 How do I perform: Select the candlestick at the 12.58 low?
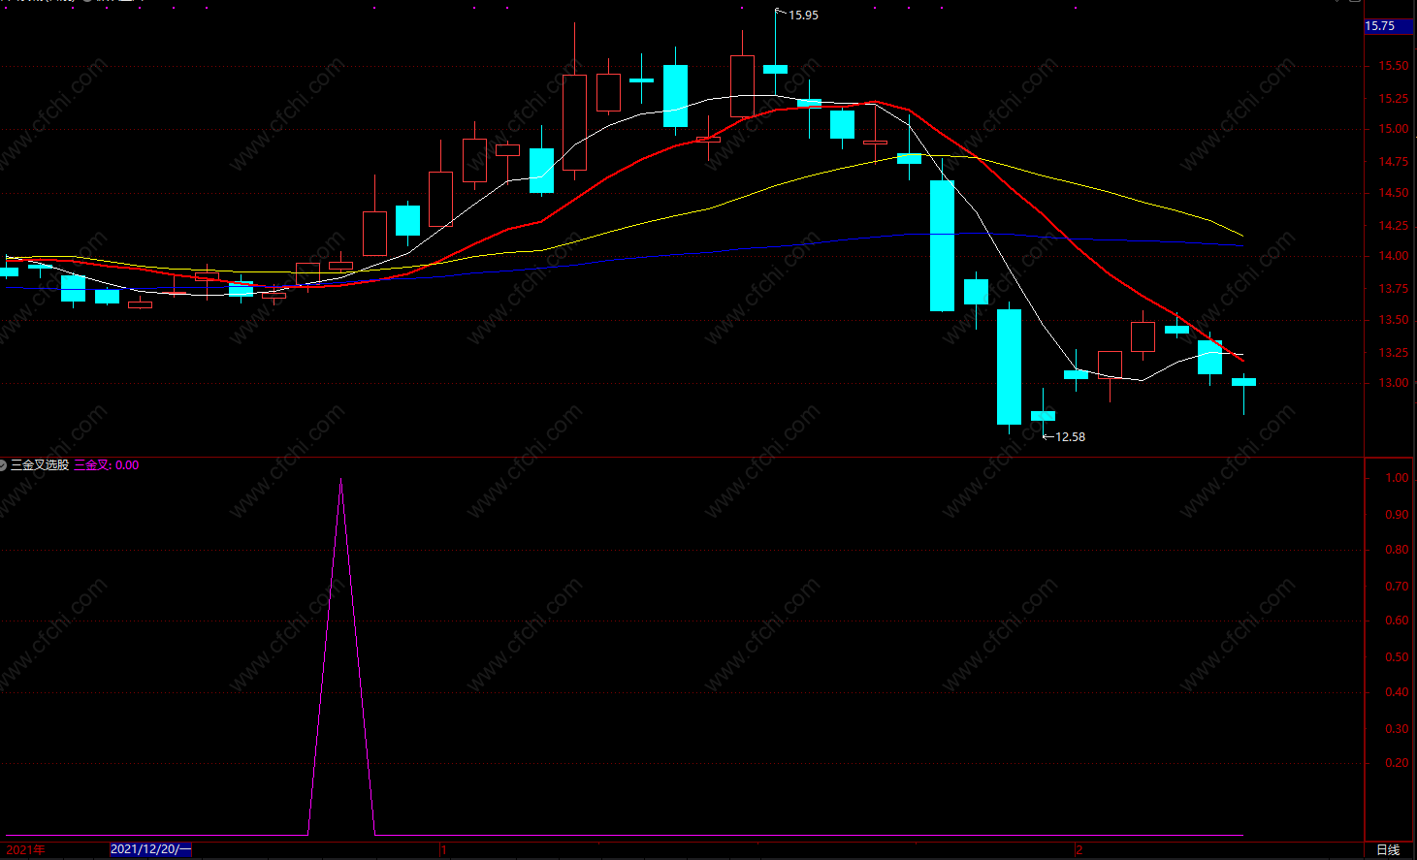tap(1043, 416)
